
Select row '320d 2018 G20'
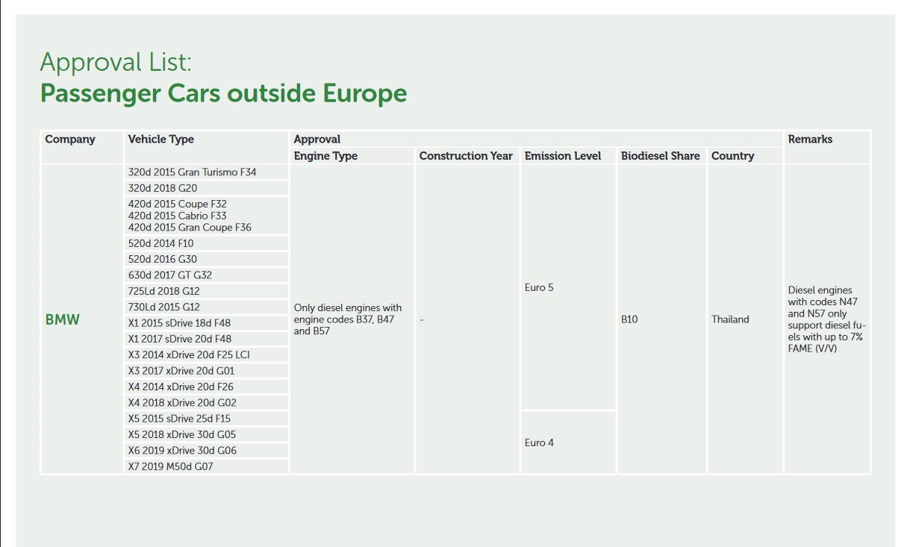tap(206, 188)
